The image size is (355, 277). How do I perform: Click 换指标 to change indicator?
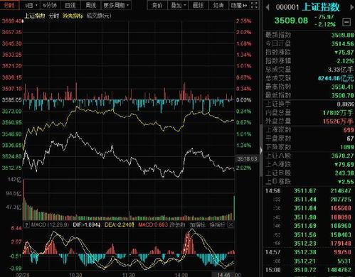(217, 224)
